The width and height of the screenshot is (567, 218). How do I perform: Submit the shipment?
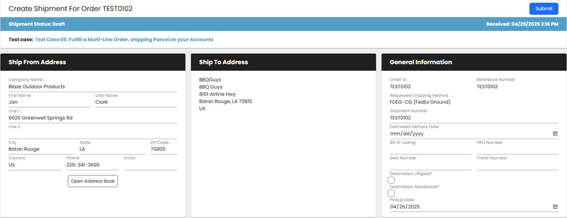544,9
